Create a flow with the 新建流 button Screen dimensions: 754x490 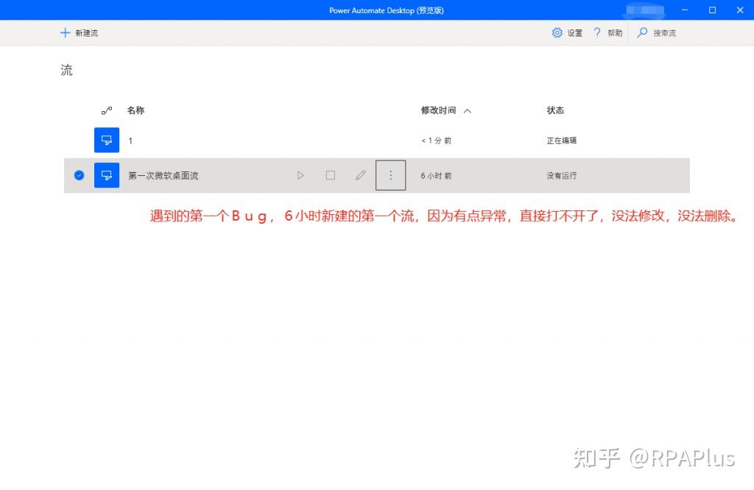[80, 32]
